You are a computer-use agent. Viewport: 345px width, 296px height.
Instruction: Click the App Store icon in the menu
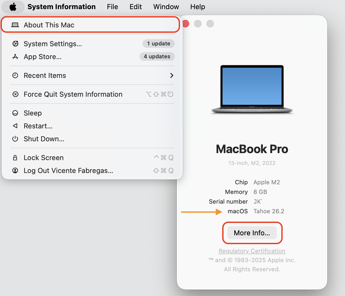(15, 57)
